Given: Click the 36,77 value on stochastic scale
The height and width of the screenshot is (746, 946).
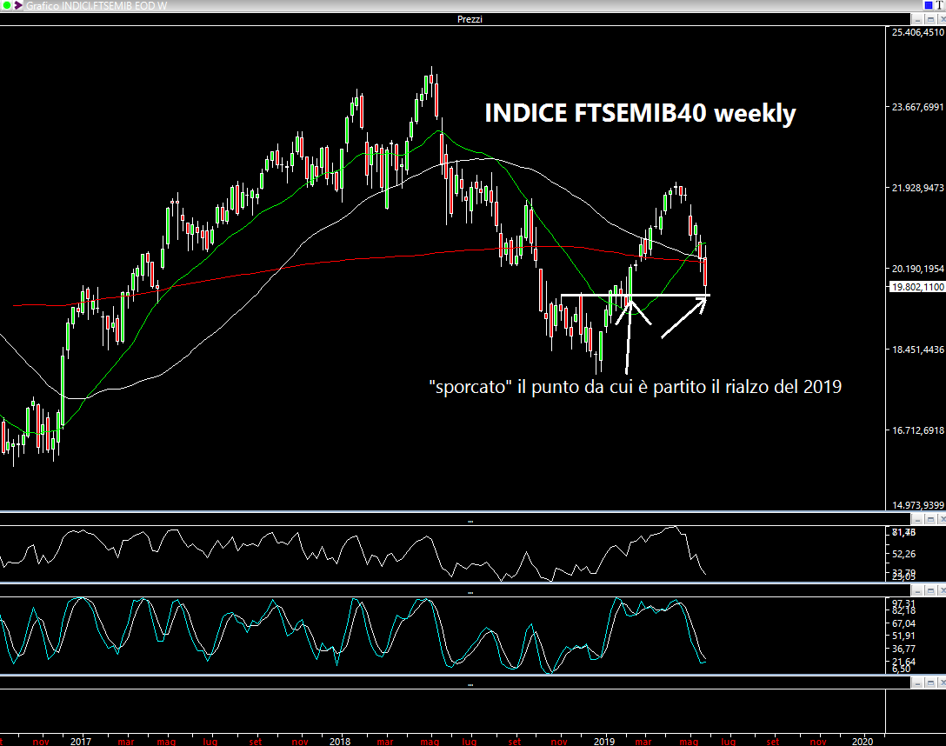Looking at the screenshot, I should pos(903,649).
